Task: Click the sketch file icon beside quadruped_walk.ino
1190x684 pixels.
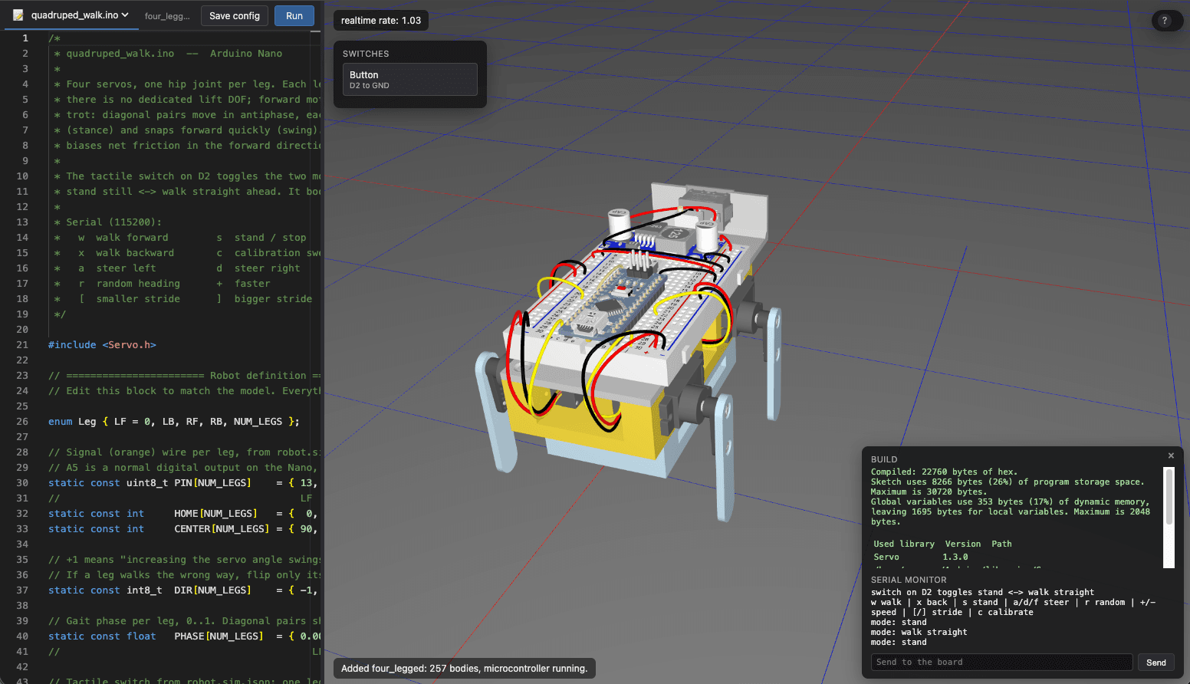Action: pyautogui.click(x=18, y=15)
